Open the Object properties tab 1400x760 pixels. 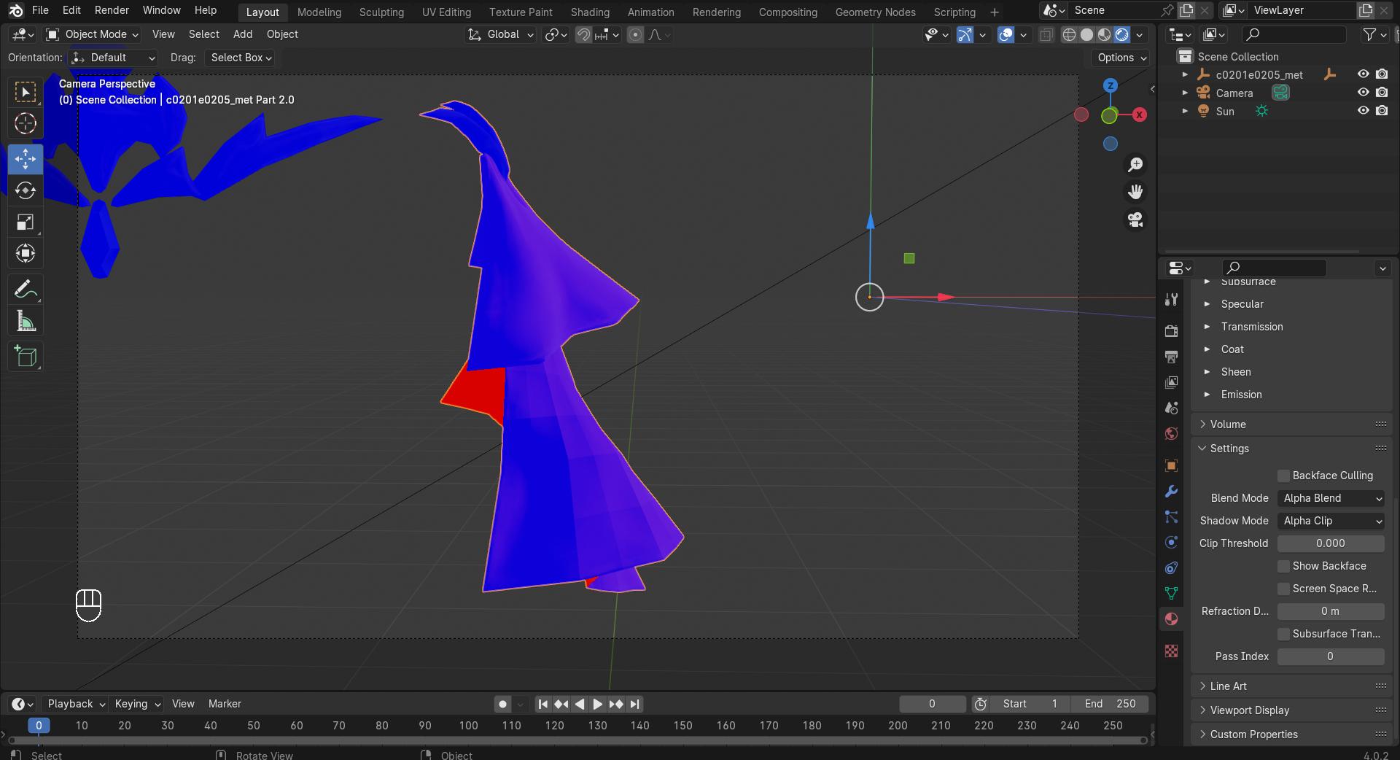tap(1171, 465)
